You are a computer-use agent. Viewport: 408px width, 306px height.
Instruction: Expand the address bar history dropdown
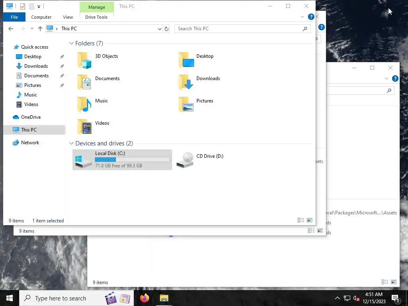click(x=159, y=29)
